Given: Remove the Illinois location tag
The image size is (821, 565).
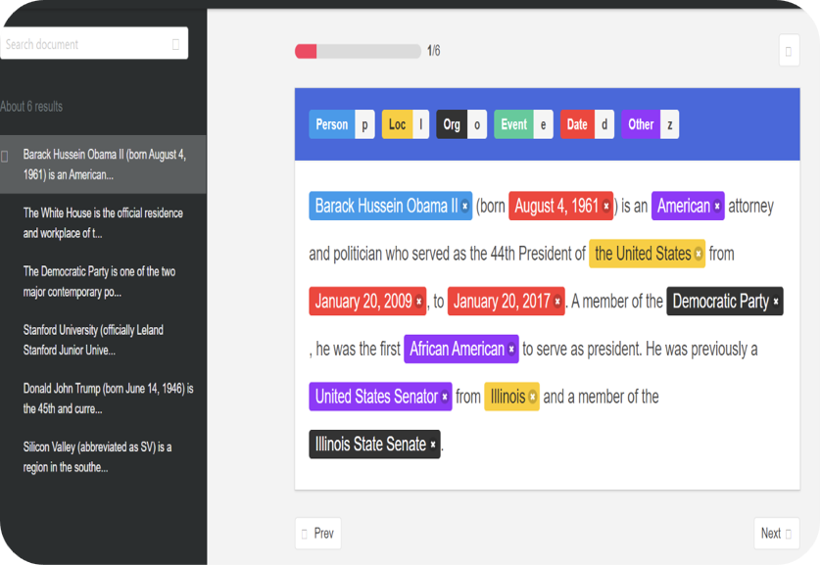Looking at the screenshot, I should (533, 397).
